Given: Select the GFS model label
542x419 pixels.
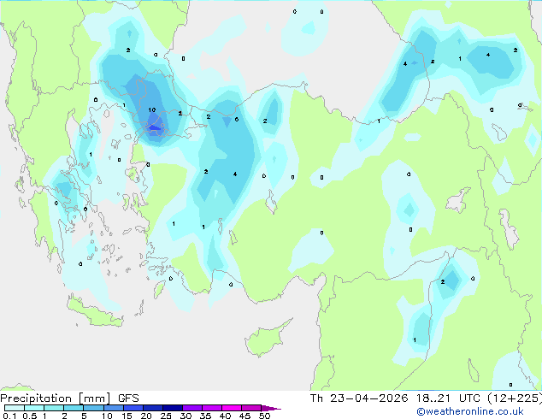Looking at the screenshot, I should point(128,398).
